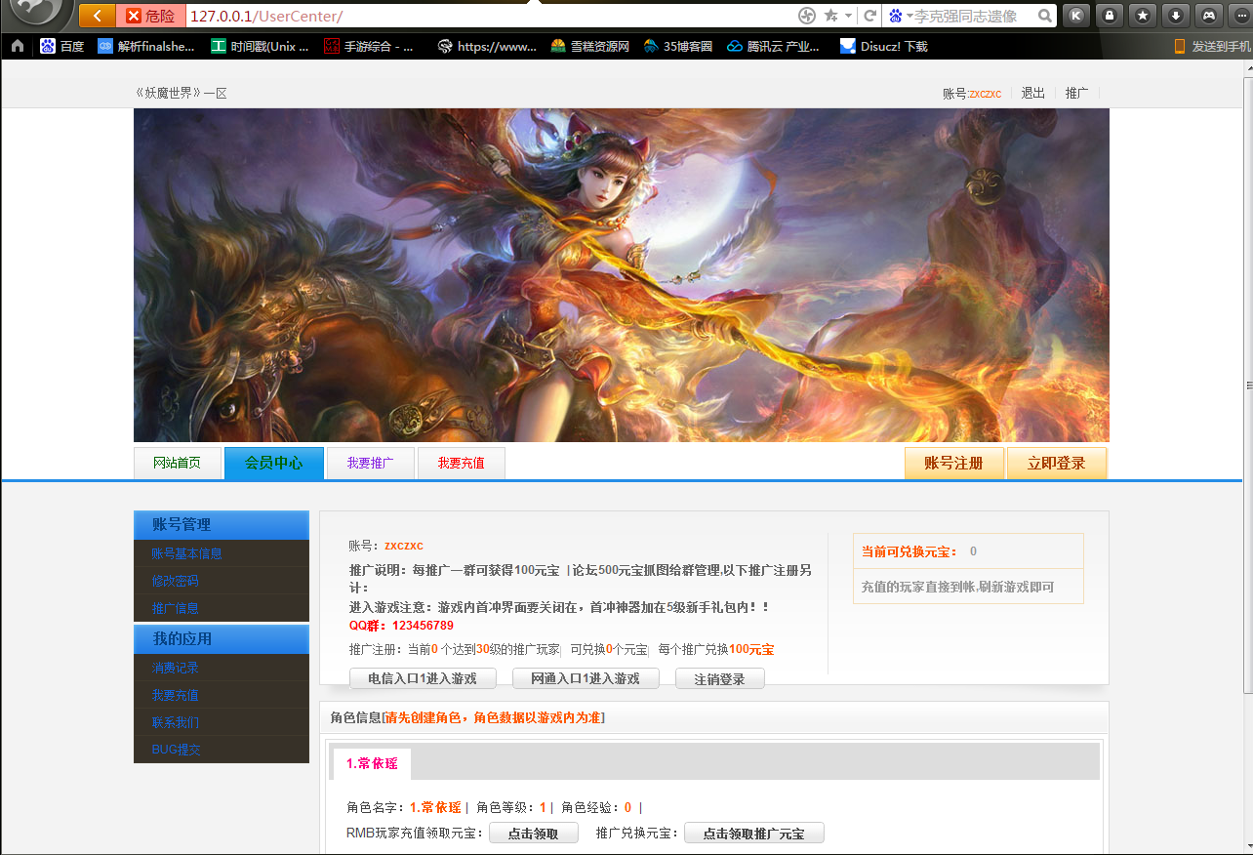Open the 腾讯云 产业... bookmark
The height and width of the screenshot is (855, 1253).
point(773,46)
